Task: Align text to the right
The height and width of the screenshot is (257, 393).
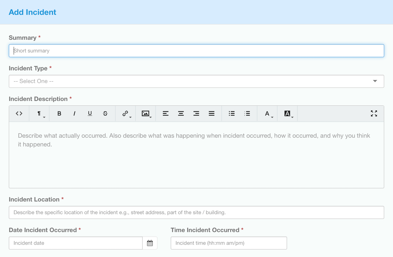Action: (196, 113)
